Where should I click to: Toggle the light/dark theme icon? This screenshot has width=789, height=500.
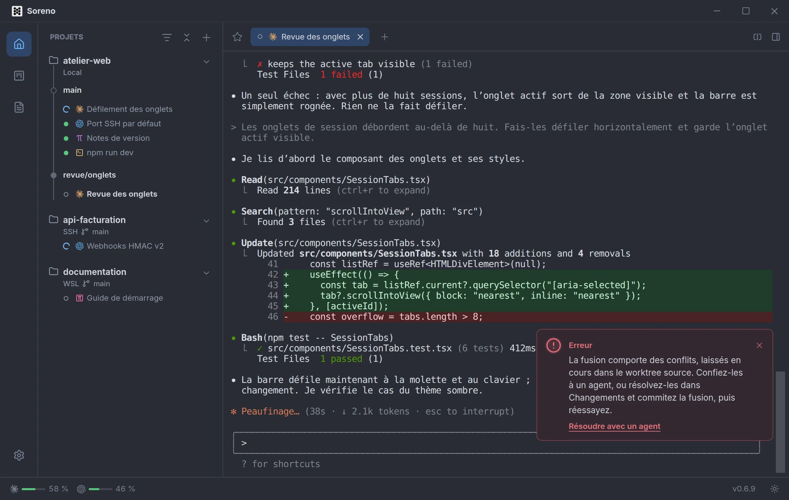pos(775,489)
